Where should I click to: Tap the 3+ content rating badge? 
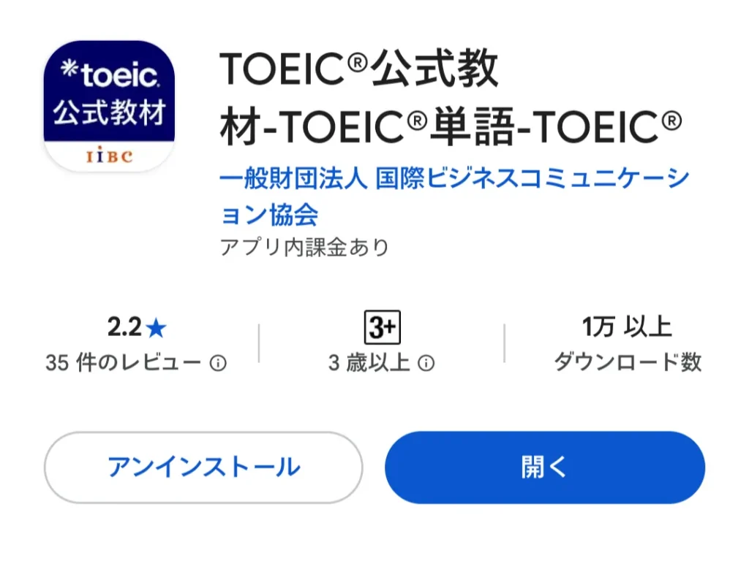click(x=382, y=327)
